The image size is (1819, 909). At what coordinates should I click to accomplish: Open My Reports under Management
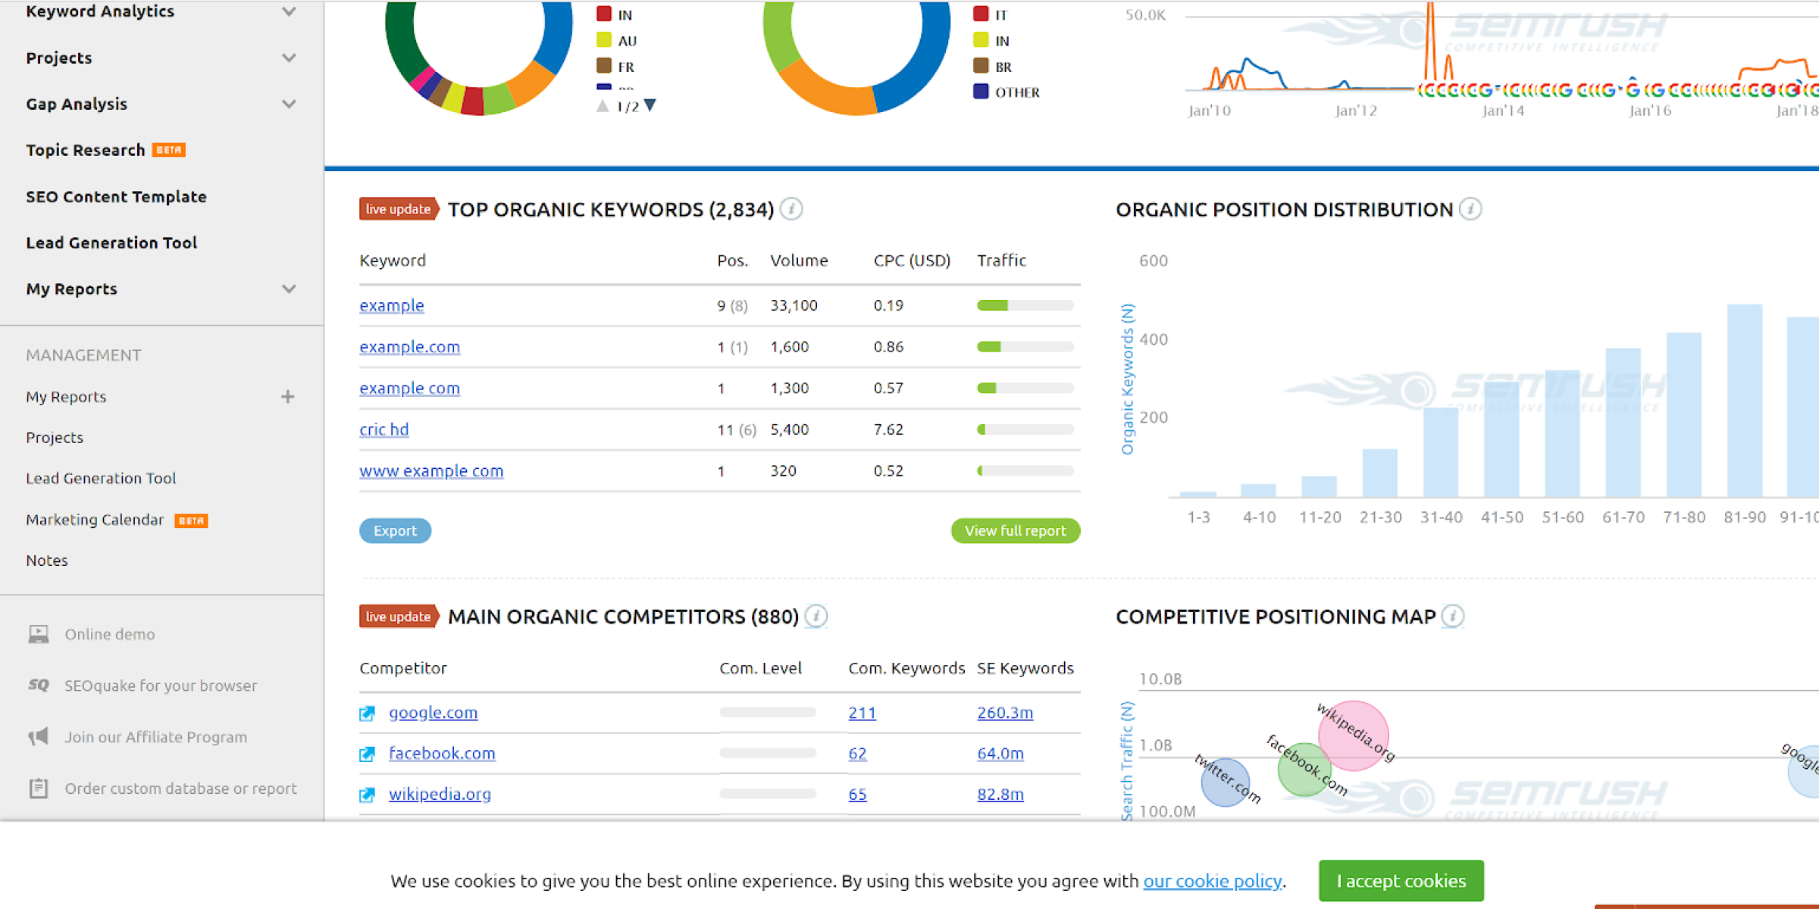(x=66, y=397)
